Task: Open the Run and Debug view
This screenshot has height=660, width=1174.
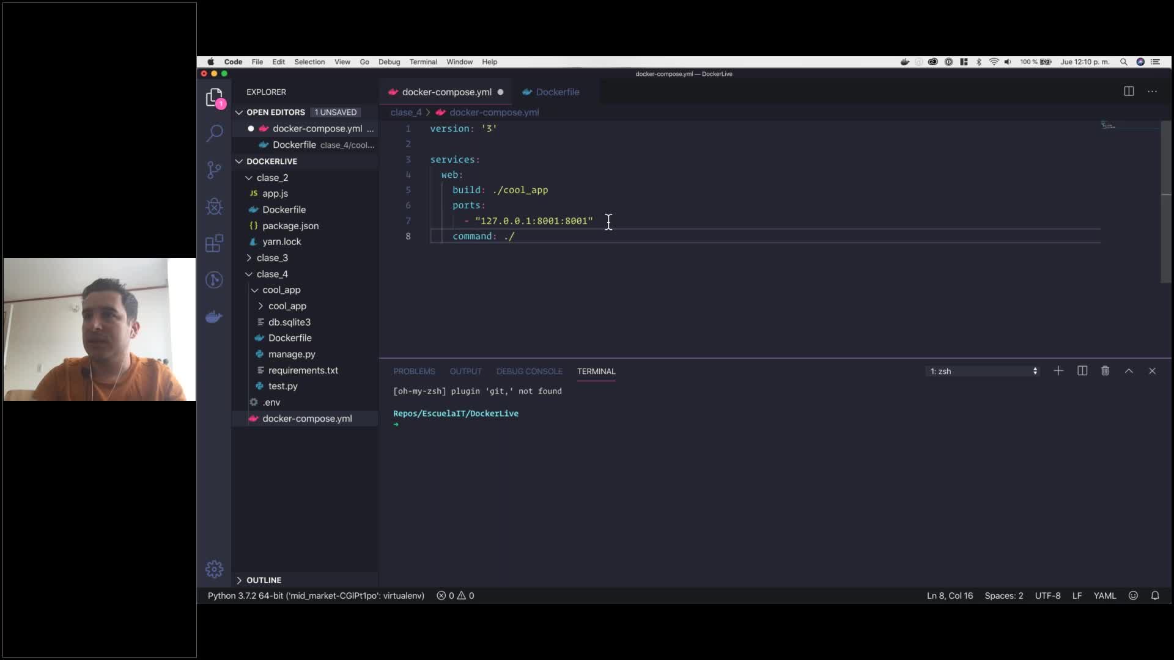Action: point(215,207)
